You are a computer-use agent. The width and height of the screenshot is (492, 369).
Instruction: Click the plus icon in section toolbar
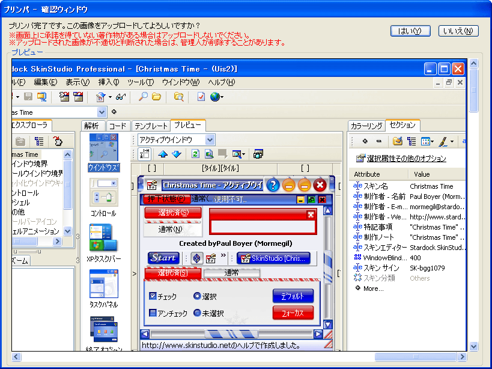[365, 141]
